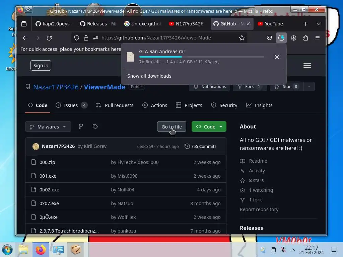This screenshot has width=343, height=257.
Task: Click the site padlock icon
Action: point(86,38)
